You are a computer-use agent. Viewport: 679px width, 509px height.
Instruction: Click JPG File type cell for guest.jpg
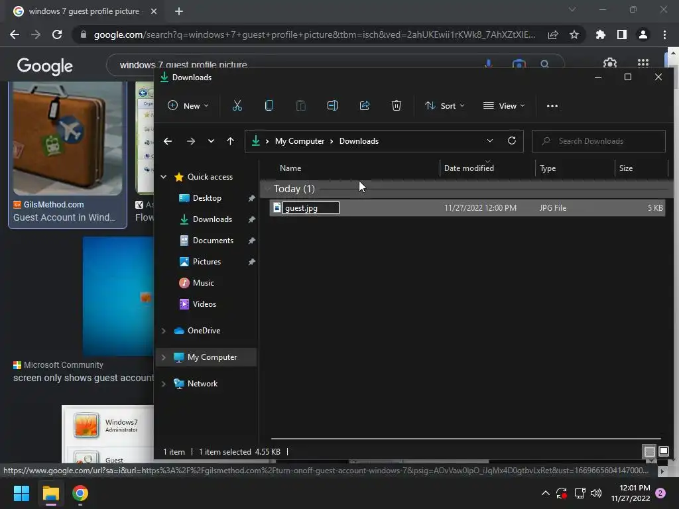coord(552,207)
